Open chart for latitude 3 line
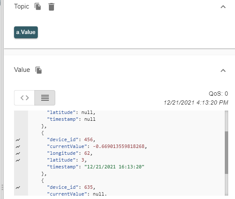The image size is (235, 199). point(18,160)
